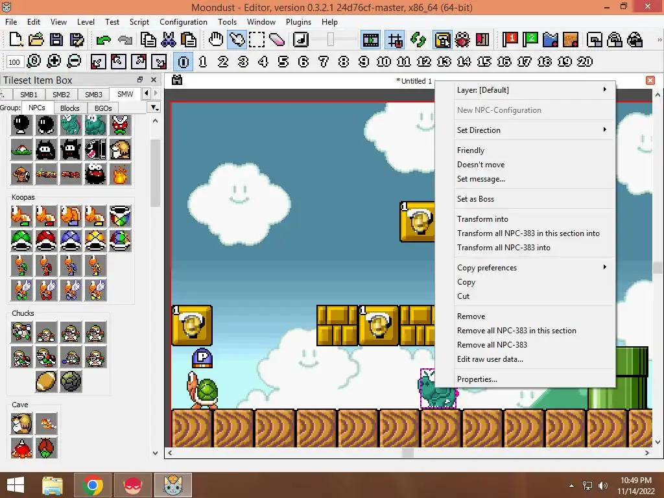The image size is (664, 498).
Task: Select green Koopa shell in Koopas group
Action: pyautogui.click(x=21, y=241)
